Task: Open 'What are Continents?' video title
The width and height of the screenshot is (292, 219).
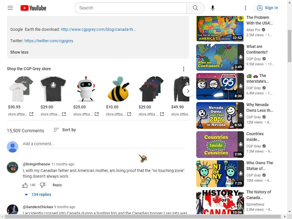Action: (257, 49)
